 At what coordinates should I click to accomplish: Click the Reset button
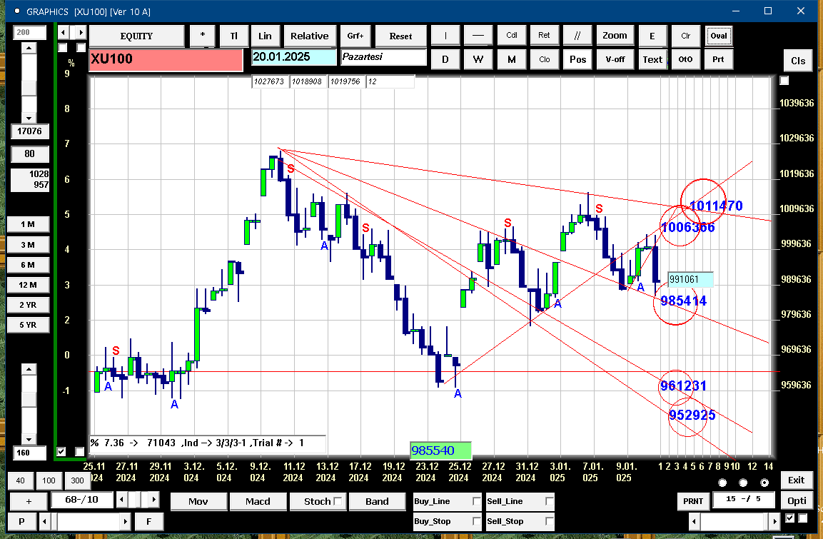coord(400,36)
